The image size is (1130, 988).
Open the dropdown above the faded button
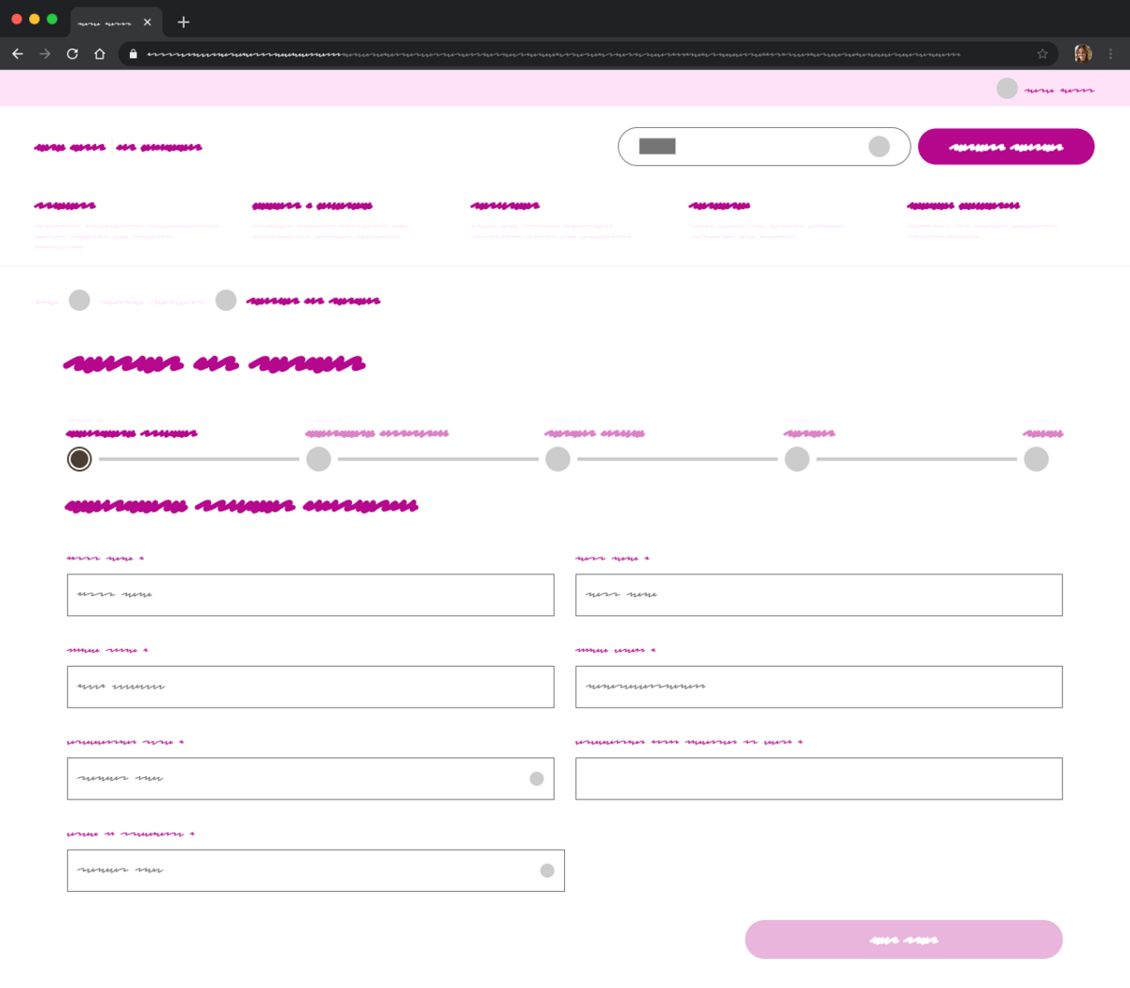(315, 870)
